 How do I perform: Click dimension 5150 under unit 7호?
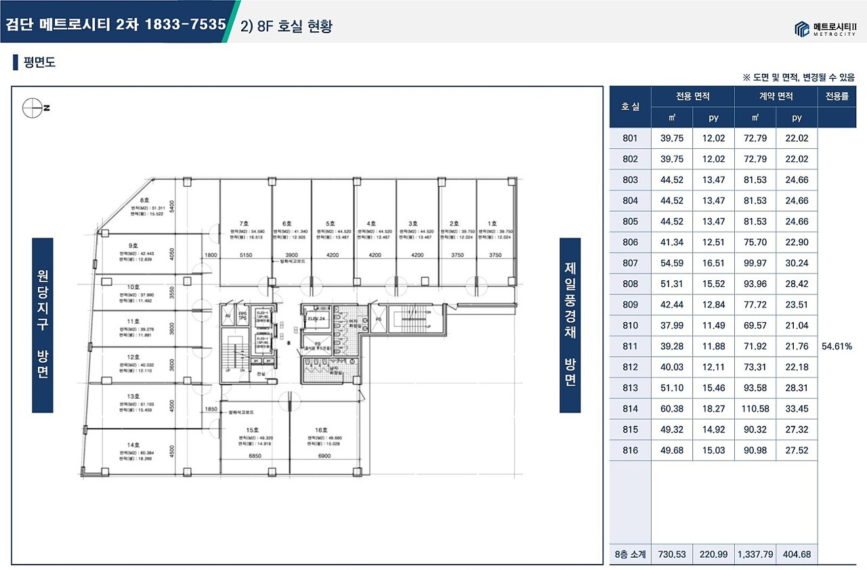245,255
